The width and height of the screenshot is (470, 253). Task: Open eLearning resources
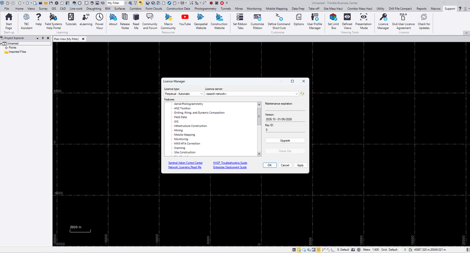86,19
